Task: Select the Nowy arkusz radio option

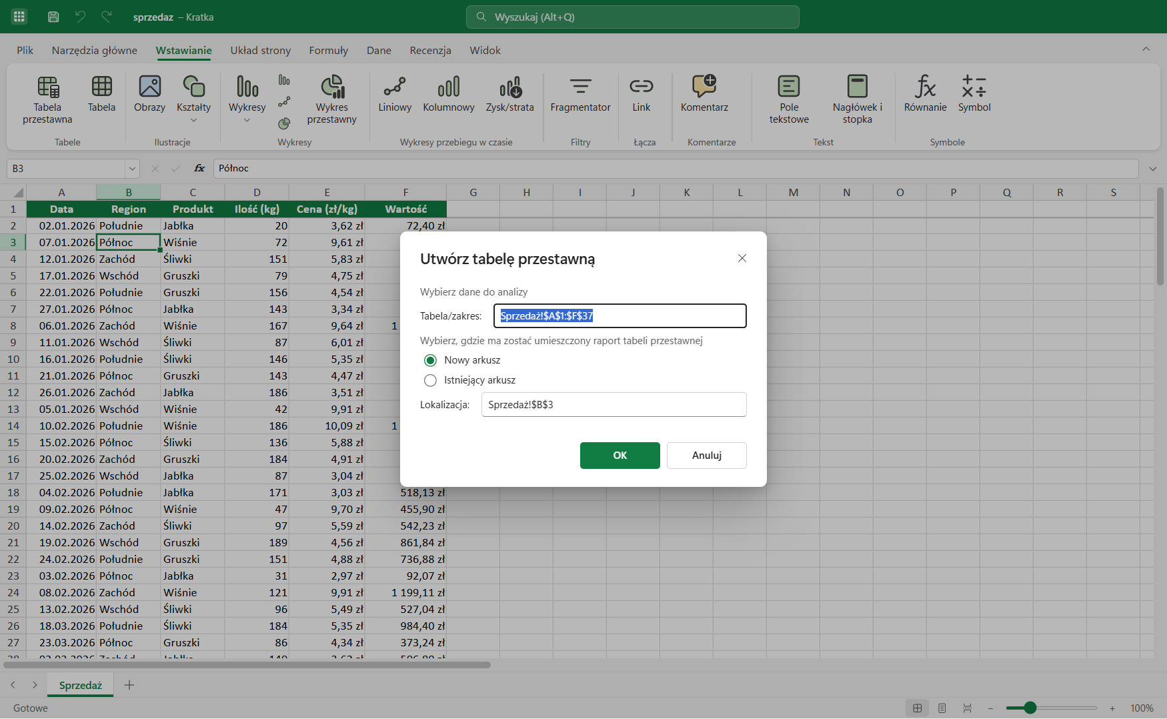Action: 430,360
